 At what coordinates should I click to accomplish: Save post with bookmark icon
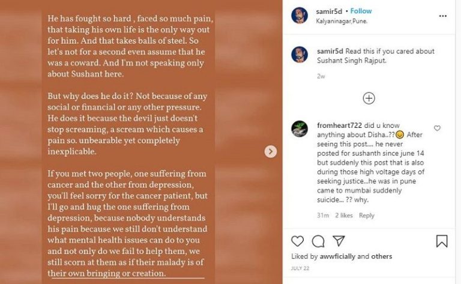pyautogui.click(x=441, y=241)
